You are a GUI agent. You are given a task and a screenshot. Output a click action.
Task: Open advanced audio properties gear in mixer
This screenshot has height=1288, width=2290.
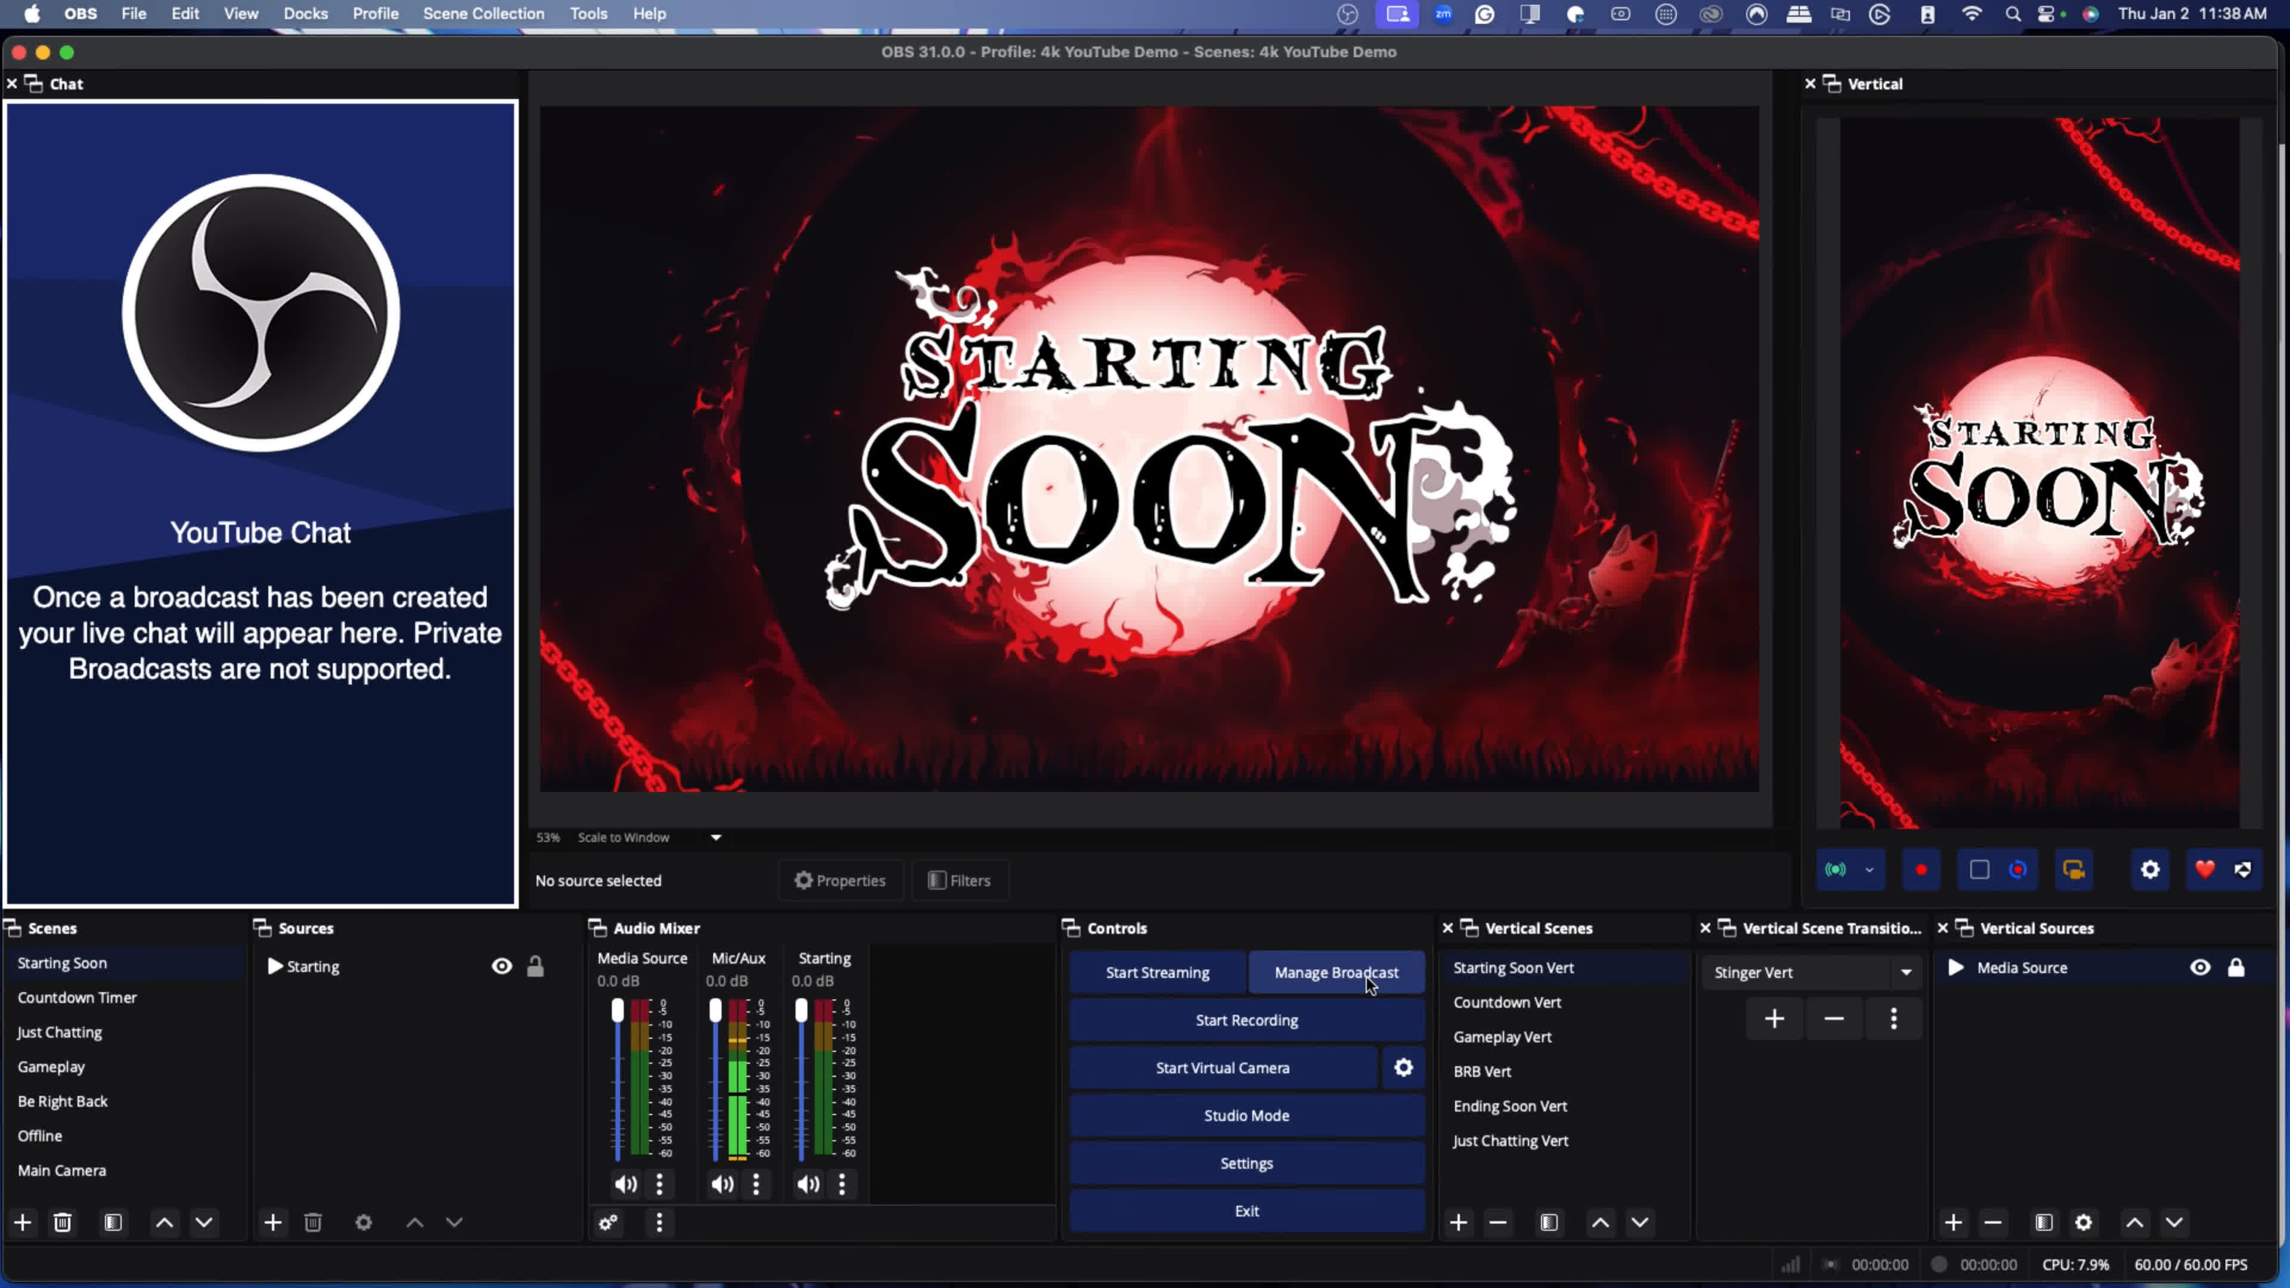pos(608,1223)
